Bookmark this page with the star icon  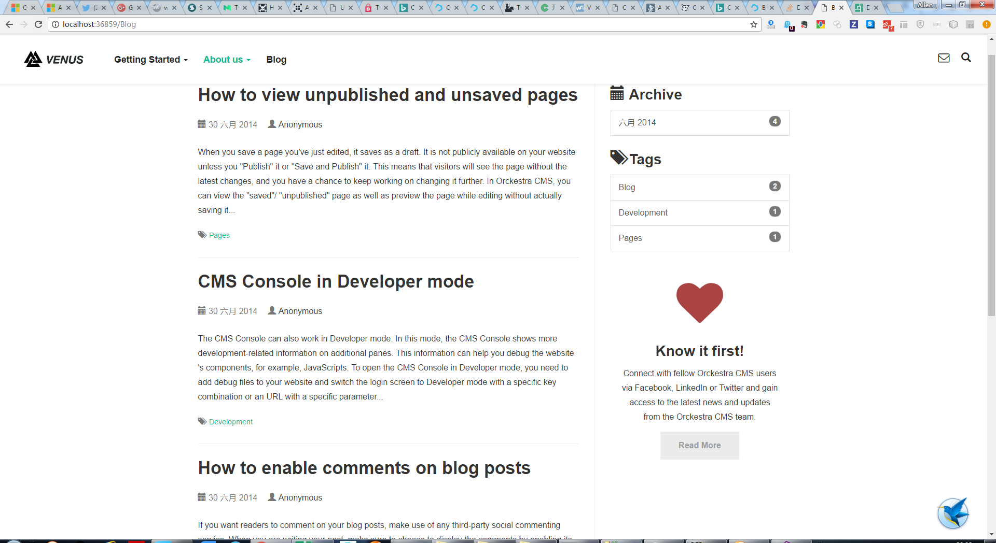click(753, 24)
